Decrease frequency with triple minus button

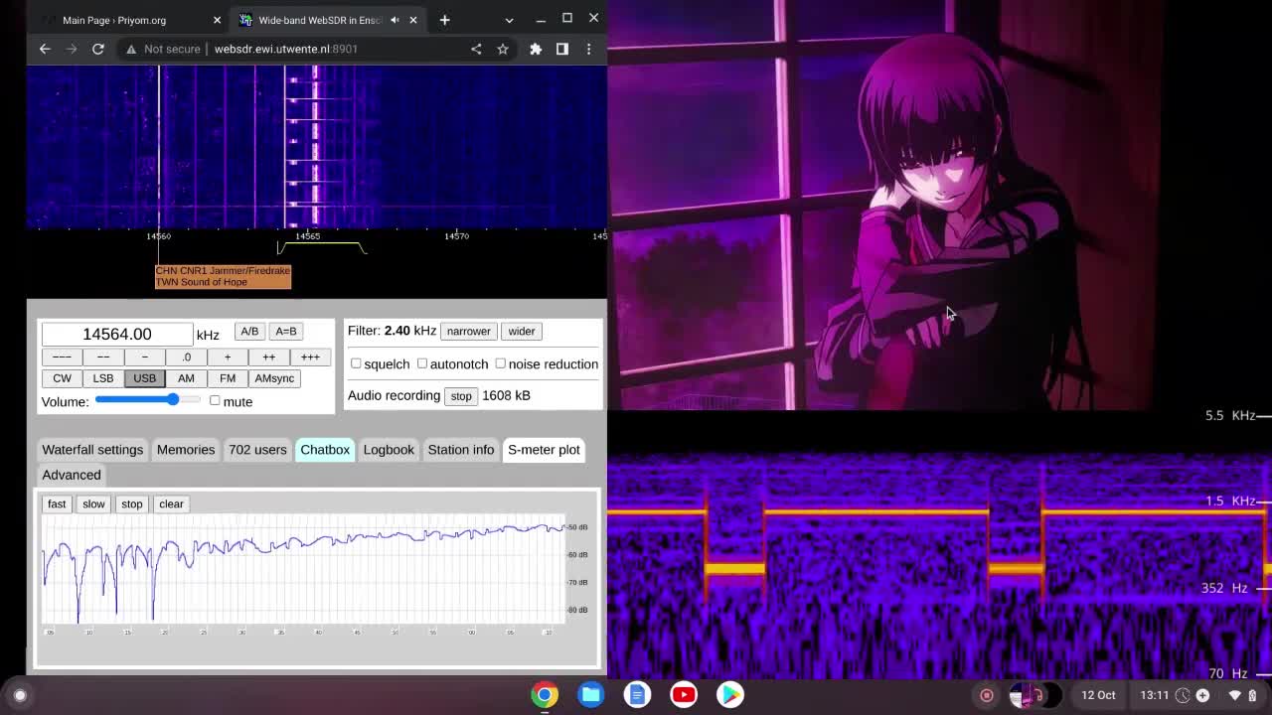coord(62,357)
